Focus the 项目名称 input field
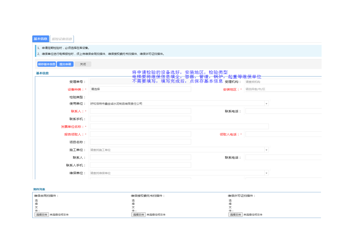The height and width of the screenshot is (249, 352). tap(140, 142)
